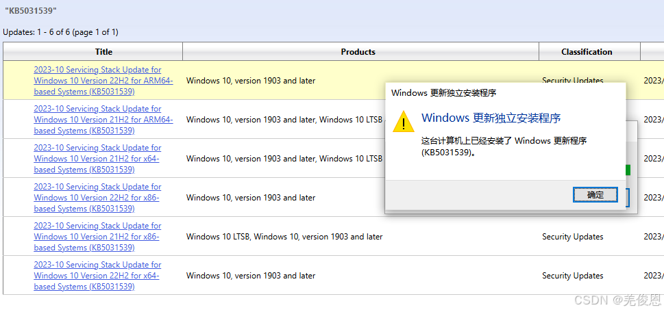664x312 pixels.
Task: Select the "KB5031539" search term heading
Action: [30, 11]
